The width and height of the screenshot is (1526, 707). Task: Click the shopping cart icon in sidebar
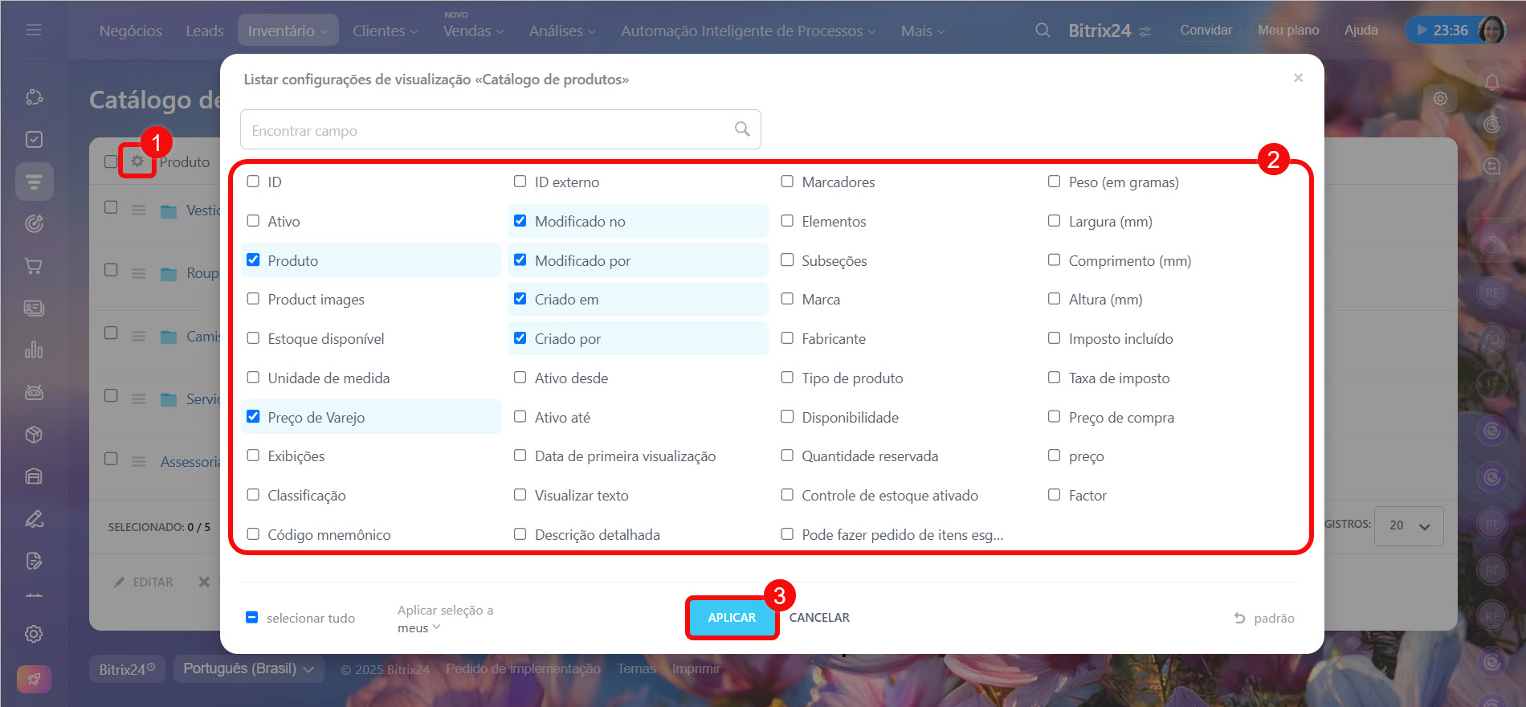(34, 266)
